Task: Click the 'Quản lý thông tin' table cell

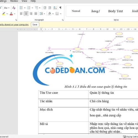Action: pyautogui.click(x=113, y=95)
